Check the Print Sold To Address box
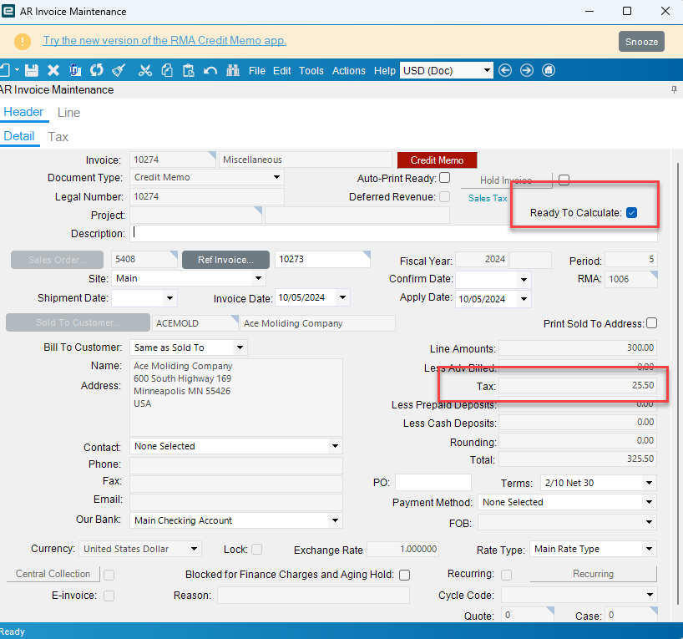This screenshot has width=683, height=639. (651, 323)
